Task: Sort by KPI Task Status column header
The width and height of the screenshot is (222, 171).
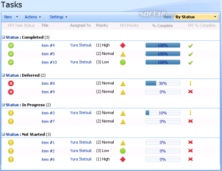Action: tap(21, 25)
